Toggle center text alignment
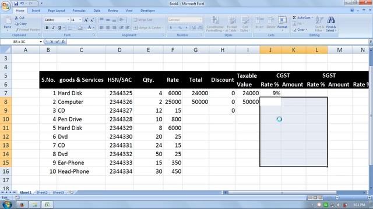 click(x=108, y=28)
